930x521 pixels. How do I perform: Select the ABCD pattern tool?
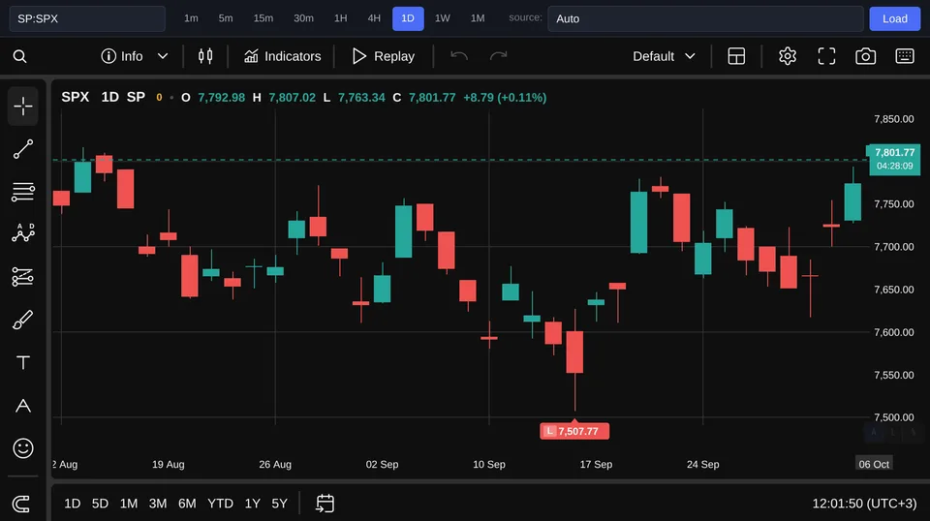(x=23, y=233)
